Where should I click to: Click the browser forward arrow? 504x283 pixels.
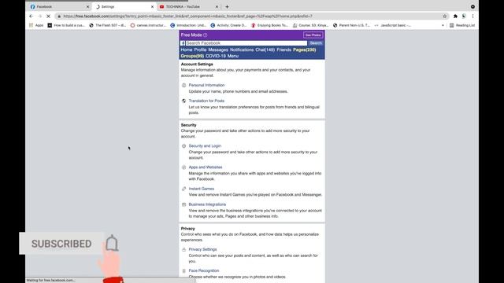40,16
